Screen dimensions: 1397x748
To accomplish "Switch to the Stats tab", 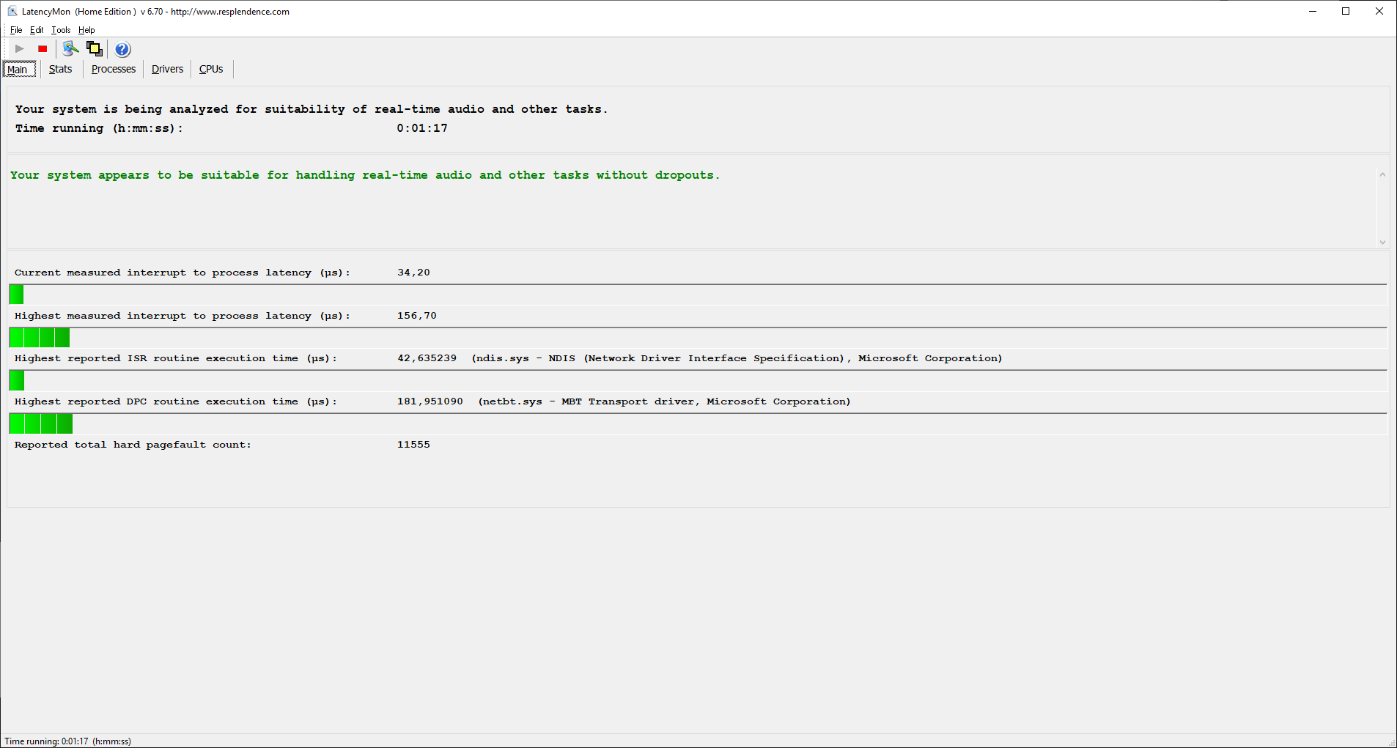I will tap(61, 69).
